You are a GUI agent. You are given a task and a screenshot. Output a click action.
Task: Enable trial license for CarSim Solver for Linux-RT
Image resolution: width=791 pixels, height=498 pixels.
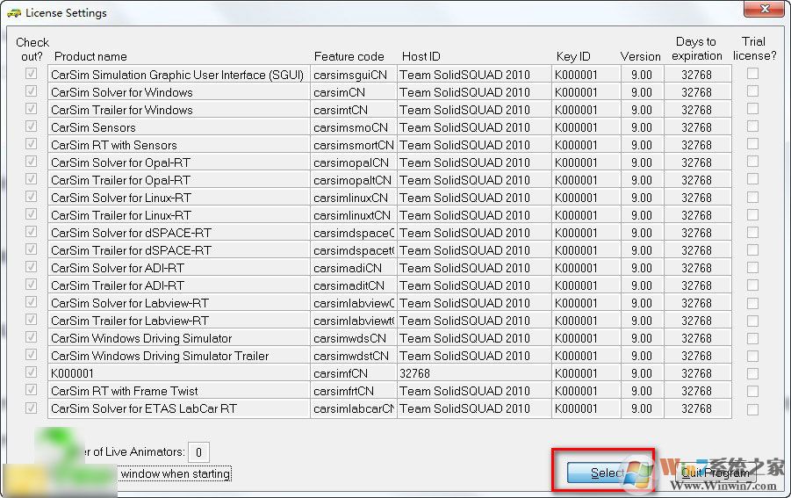pyautogui.click(x=752, y=197)
